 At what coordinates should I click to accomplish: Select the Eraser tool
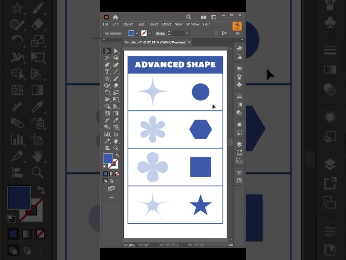116,86
